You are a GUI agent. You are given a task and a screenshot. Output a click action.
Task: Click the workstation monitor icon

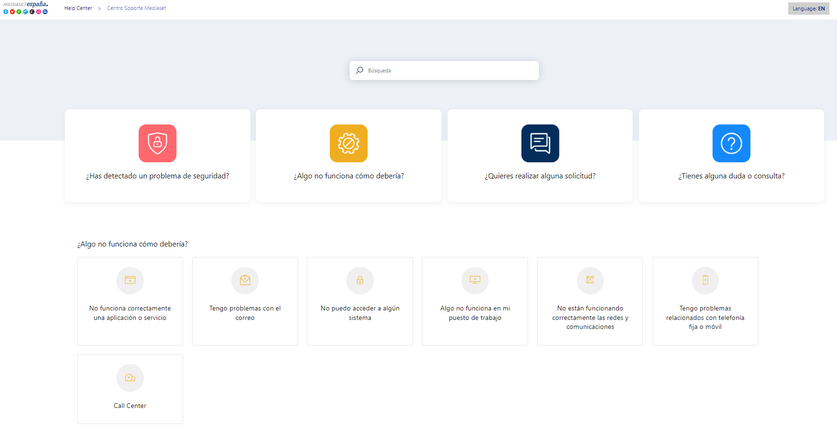[x=475, y=280]
